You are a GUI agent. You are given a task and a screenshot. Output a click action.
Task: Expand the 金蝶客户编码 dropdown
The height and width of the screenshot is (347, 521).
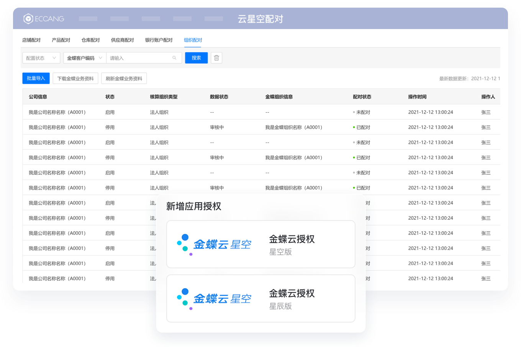coord(85,58)
